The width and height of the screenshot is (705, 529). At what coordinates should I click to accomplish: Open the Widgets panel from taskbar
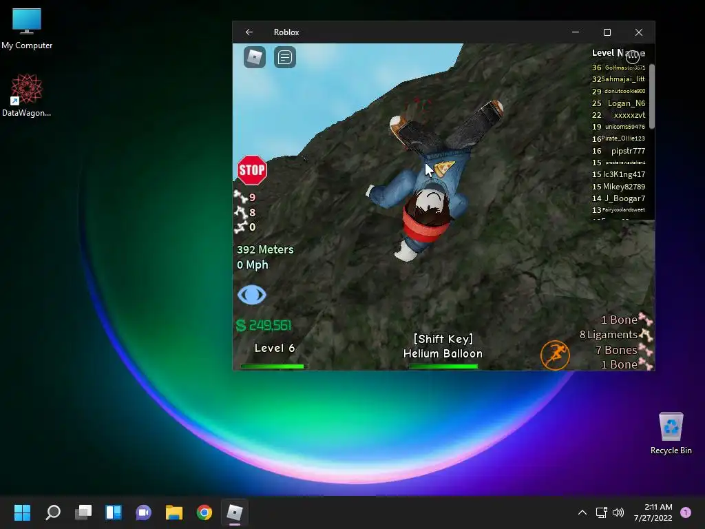point(114,512)
